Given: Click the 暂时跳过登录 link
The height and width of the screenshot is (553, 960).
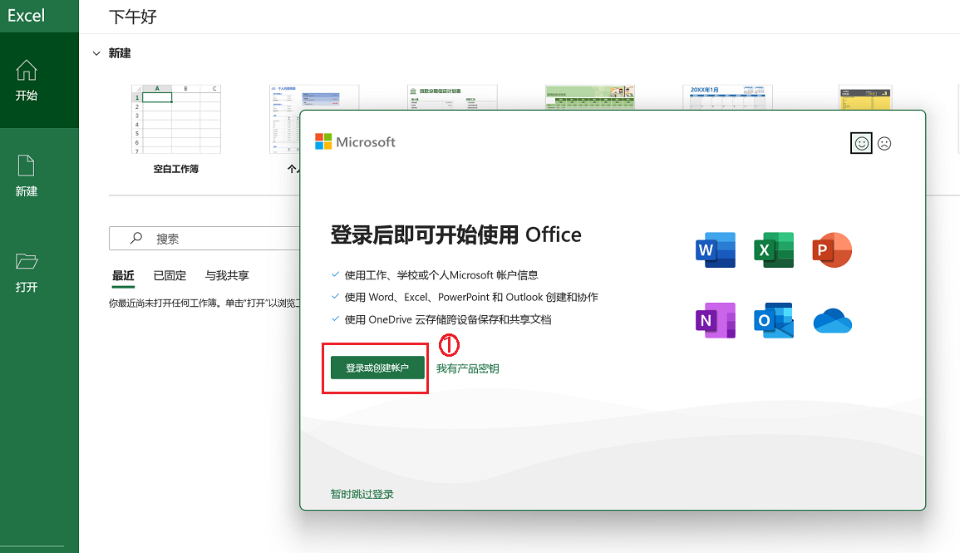Looking at the screenshot, I should pos(362,494).
